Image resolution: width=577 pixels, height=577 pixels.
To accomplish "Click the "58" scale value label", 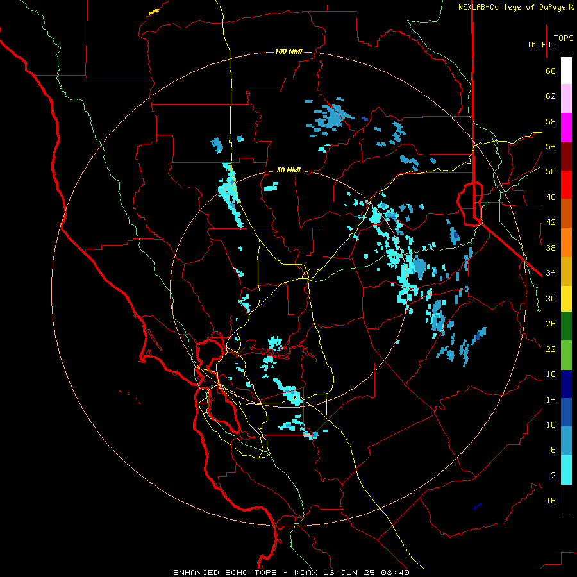I will click(551, 121).
